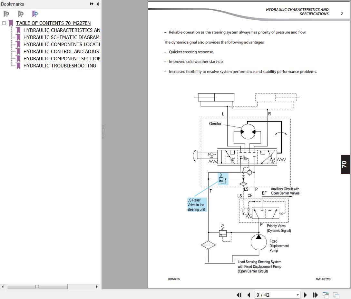Collapse the TABLE OF CONTENTS tree node
Viewport: 351px width, 299px height.
pos(4,23)
